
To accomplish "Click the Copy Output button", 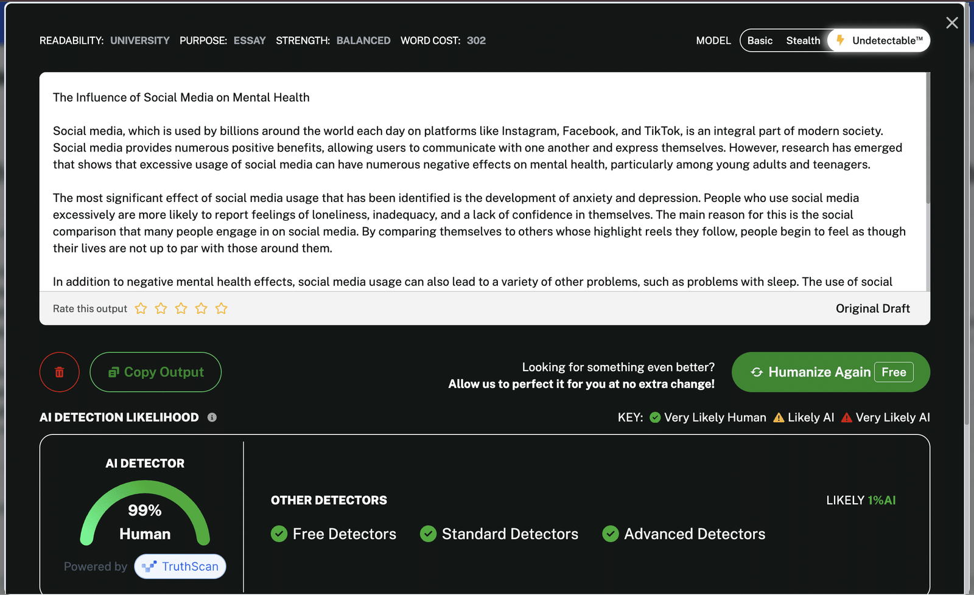I will click(156, 372).
